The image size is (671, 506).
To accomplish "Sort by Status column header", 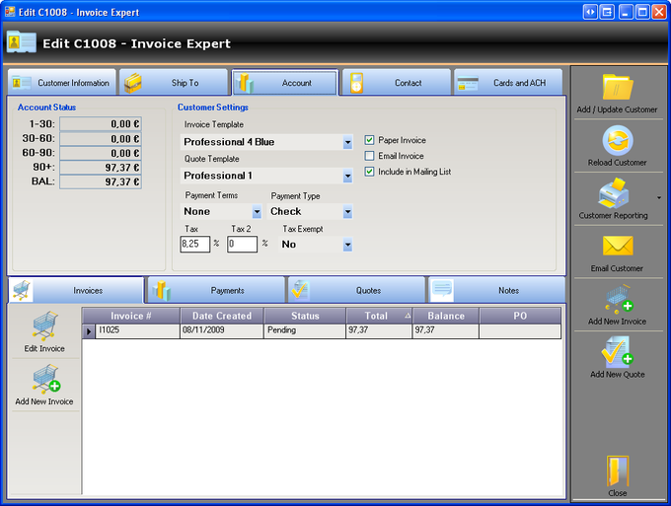I will tap(305, 316).
